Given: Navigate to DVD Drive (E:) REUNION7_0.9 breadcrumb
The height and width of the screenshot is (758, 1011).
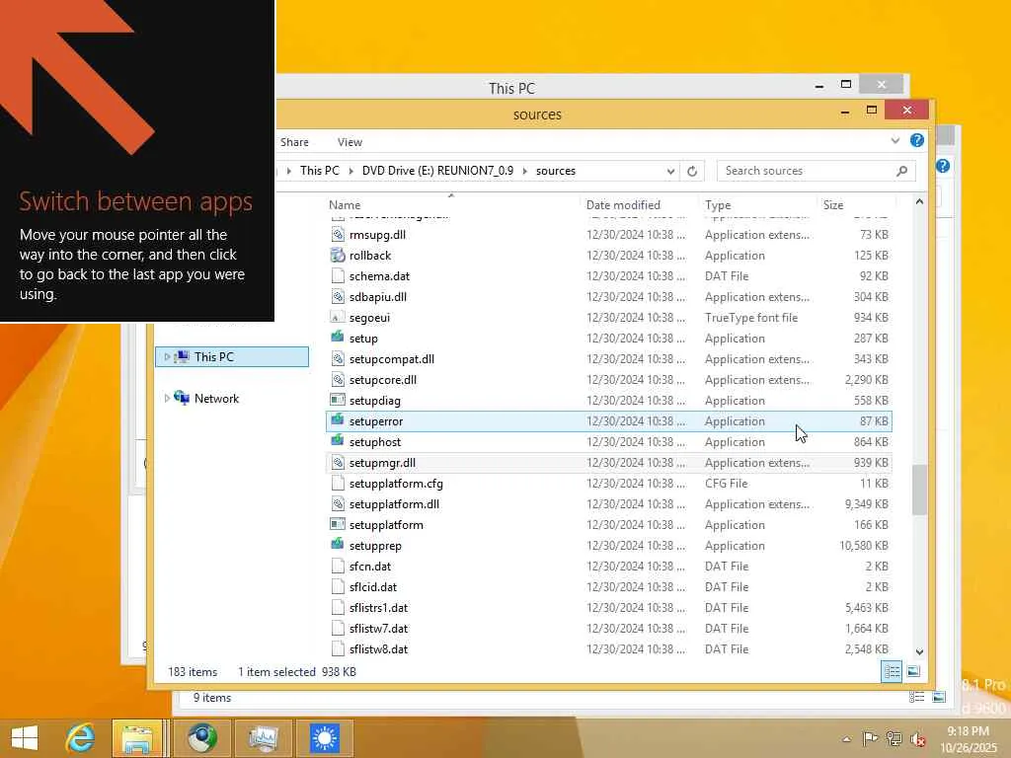Looking at the screenshot, I should tap(437, 171).
